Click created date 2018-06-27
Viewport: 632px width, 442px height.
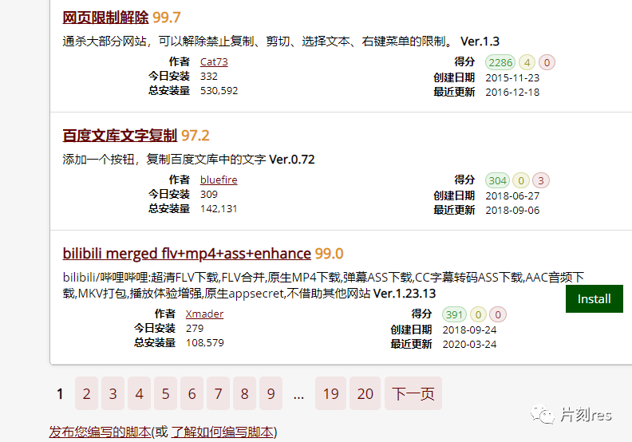(x=512, y=195)
